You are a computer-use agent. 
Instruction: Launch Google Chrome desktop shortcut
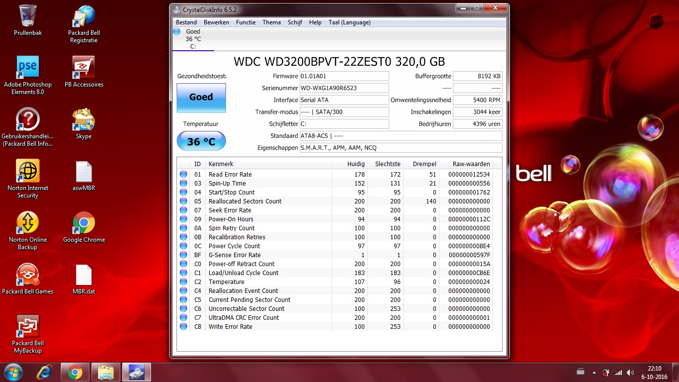[84, 227]
